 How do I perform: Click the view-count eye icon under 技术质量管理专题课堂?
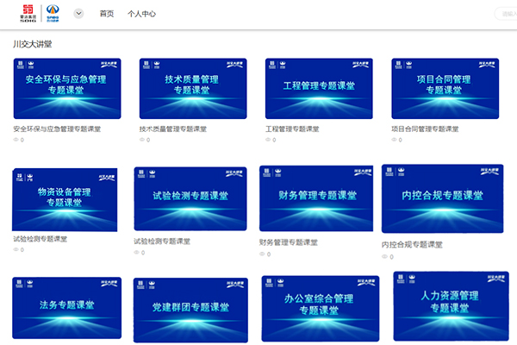(x=143, y=139)
